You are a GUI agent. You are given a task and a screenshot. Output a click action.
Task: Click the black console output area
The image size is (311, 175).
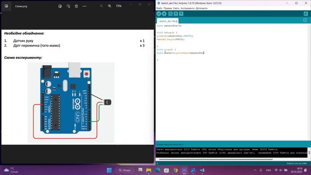click(x=231, y=152)
